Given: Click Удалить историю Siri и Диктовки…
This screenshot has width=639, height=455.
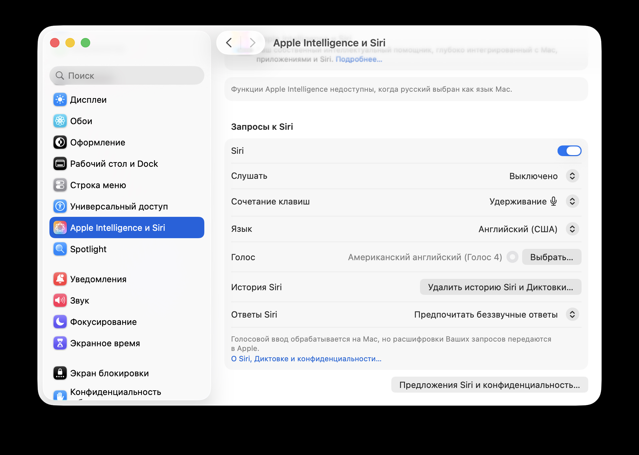Looking at the screenshot, I should 500,287.
